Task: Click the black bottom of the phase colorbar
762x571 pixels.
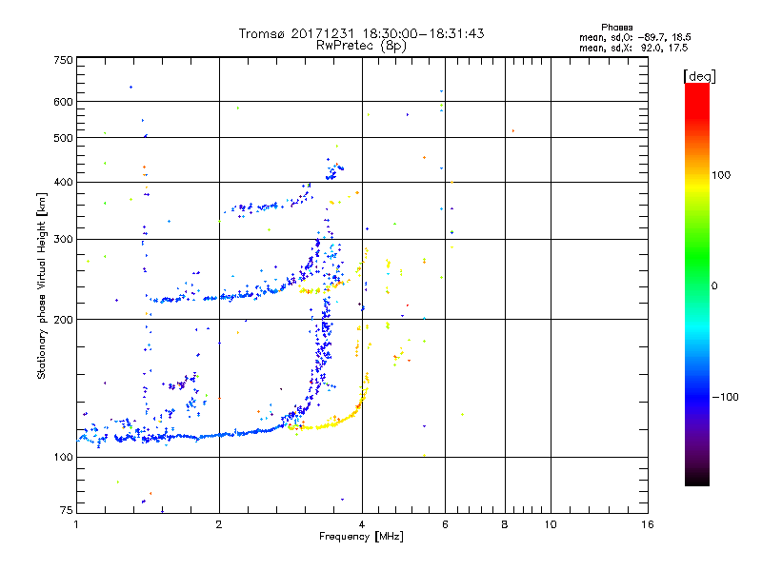Action: click(x=697, y=479)
